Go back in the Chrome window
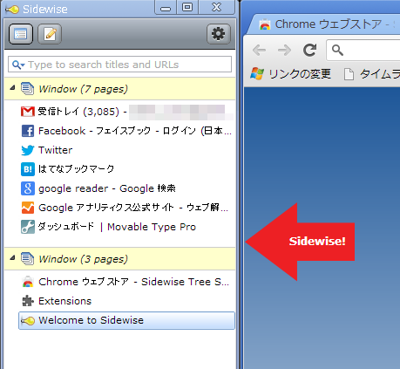 [x=260, y=50]
